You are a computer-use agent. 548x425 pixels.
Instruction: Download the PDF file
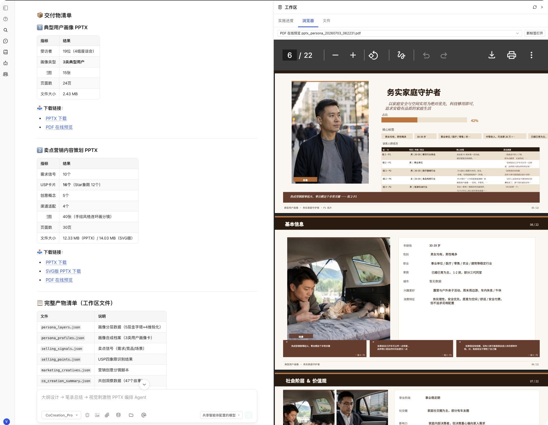click(492, 55)
